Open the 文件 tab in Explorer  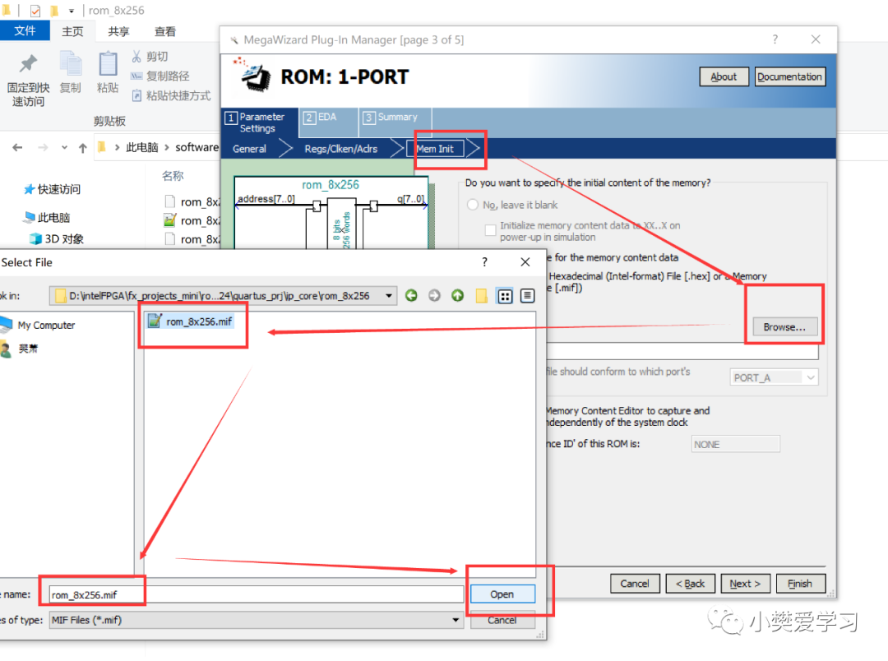click(x=25, y=30)
